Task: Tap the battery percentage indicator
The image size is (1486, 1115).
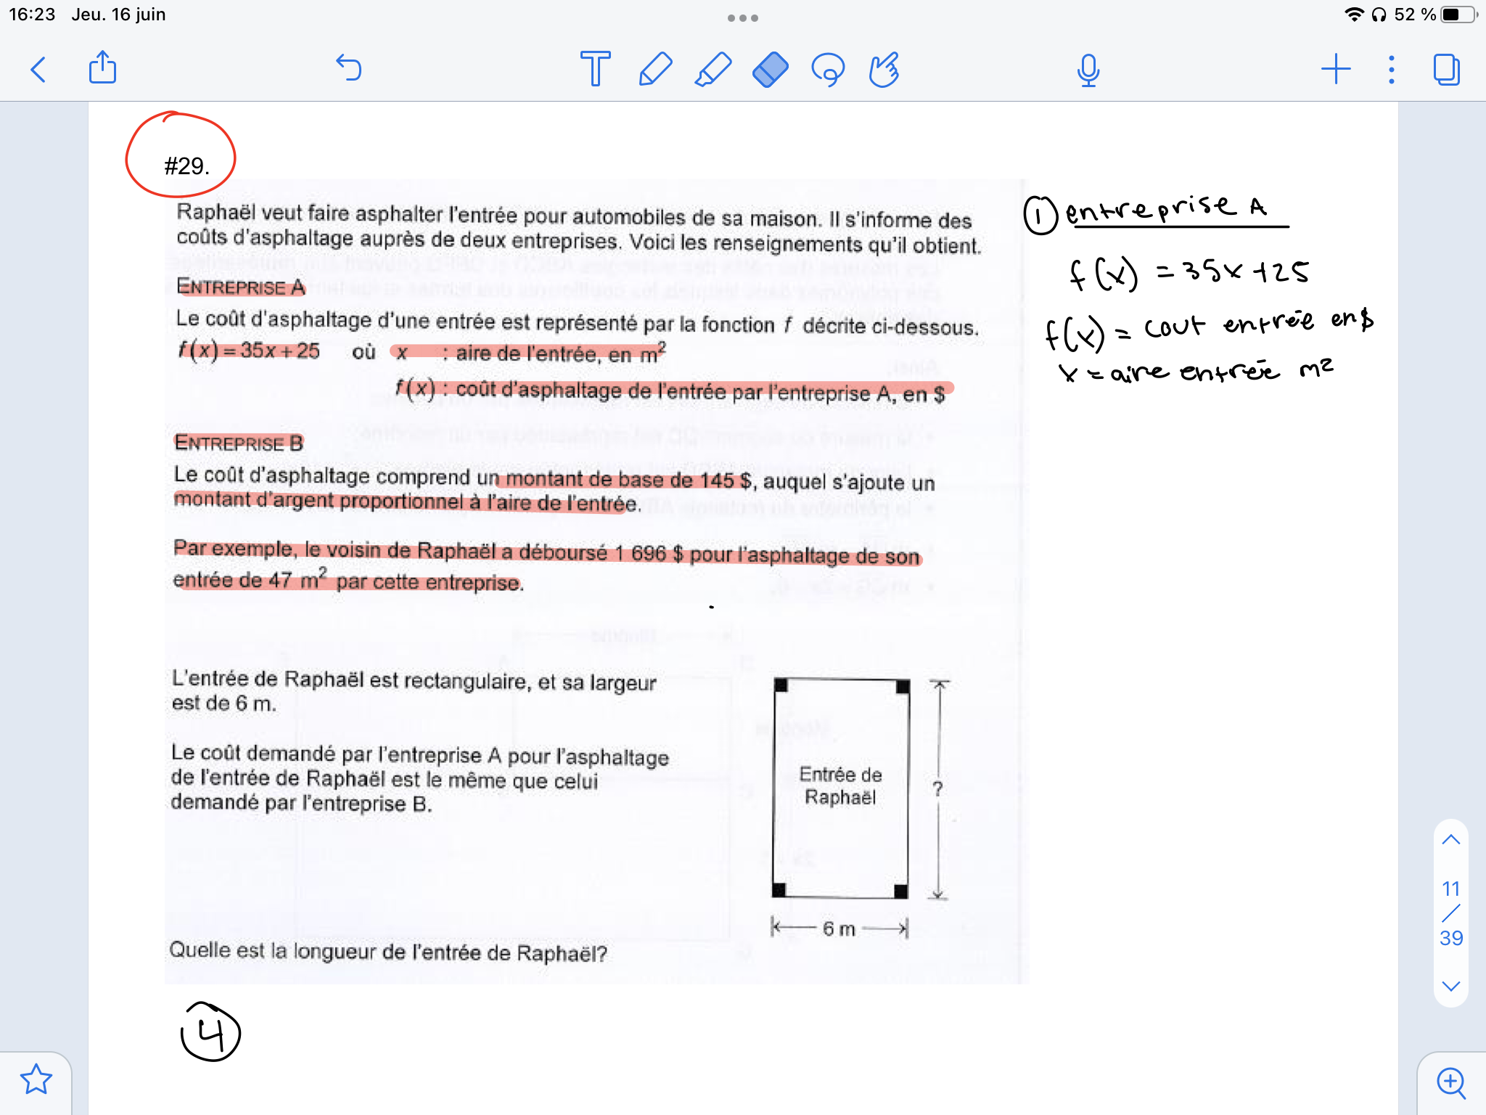Action: tap(1414, 15)
